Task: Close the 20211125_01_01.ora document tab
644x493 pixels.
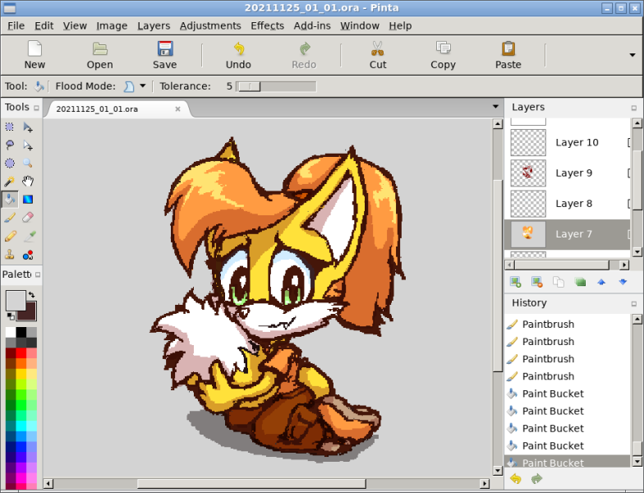Action: [x=177, y=109]
